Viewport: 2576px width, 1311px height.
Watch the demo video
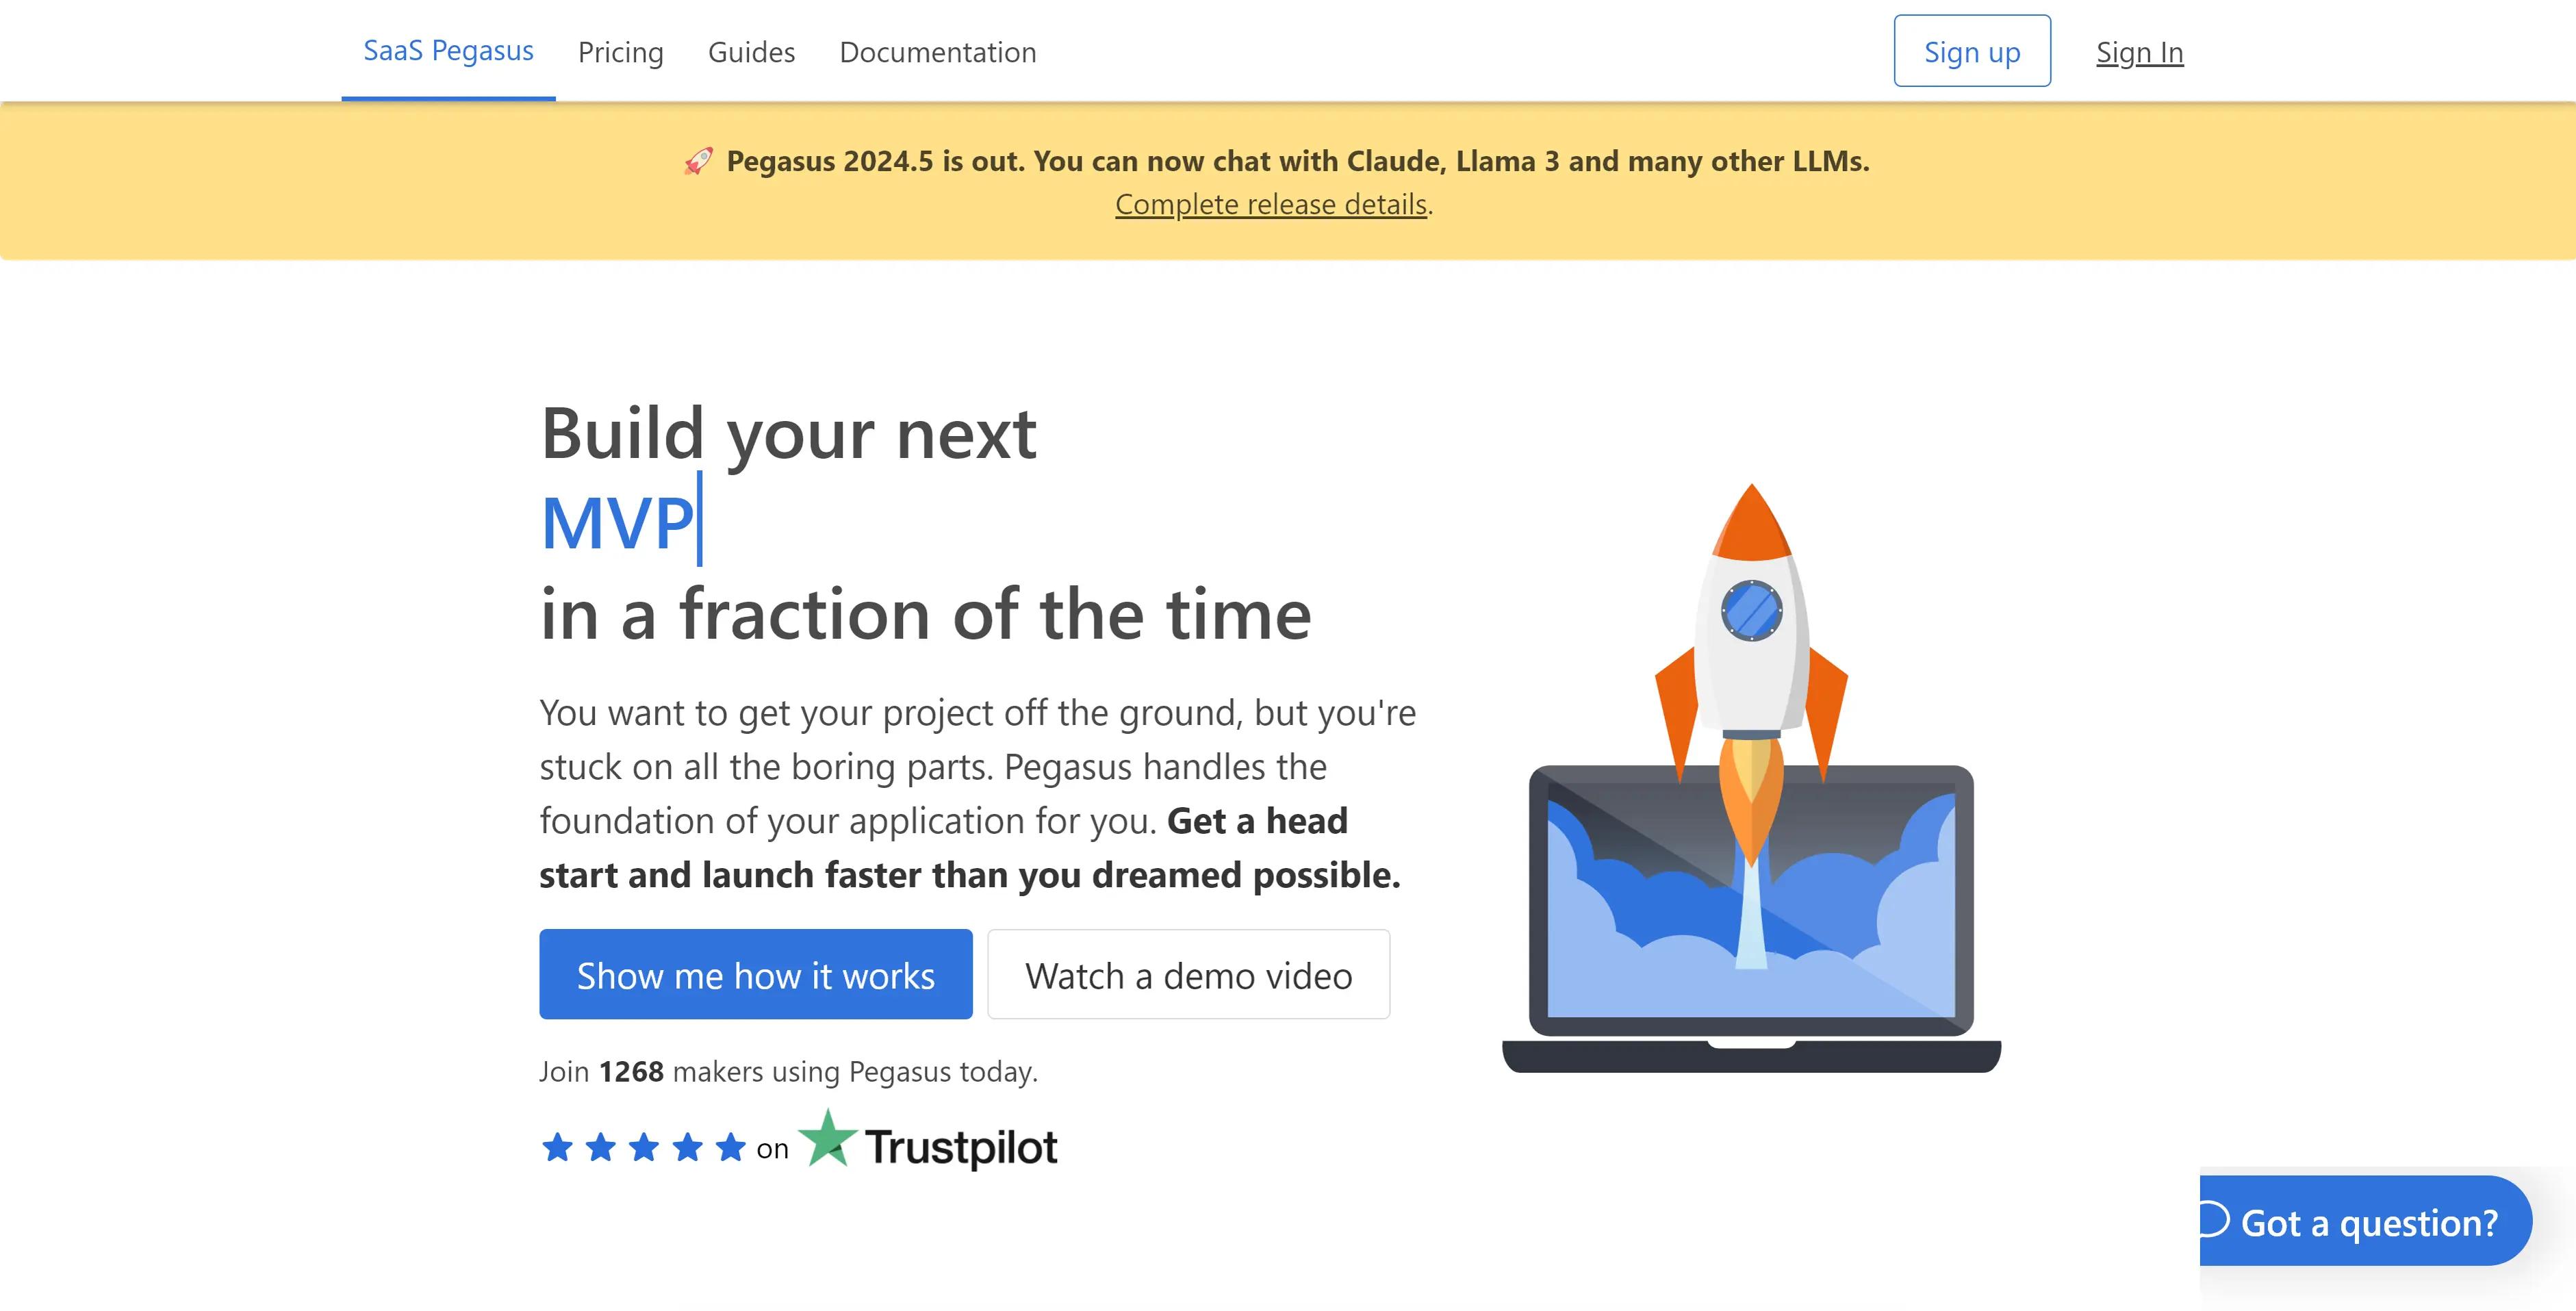(x=1188, y=973)
